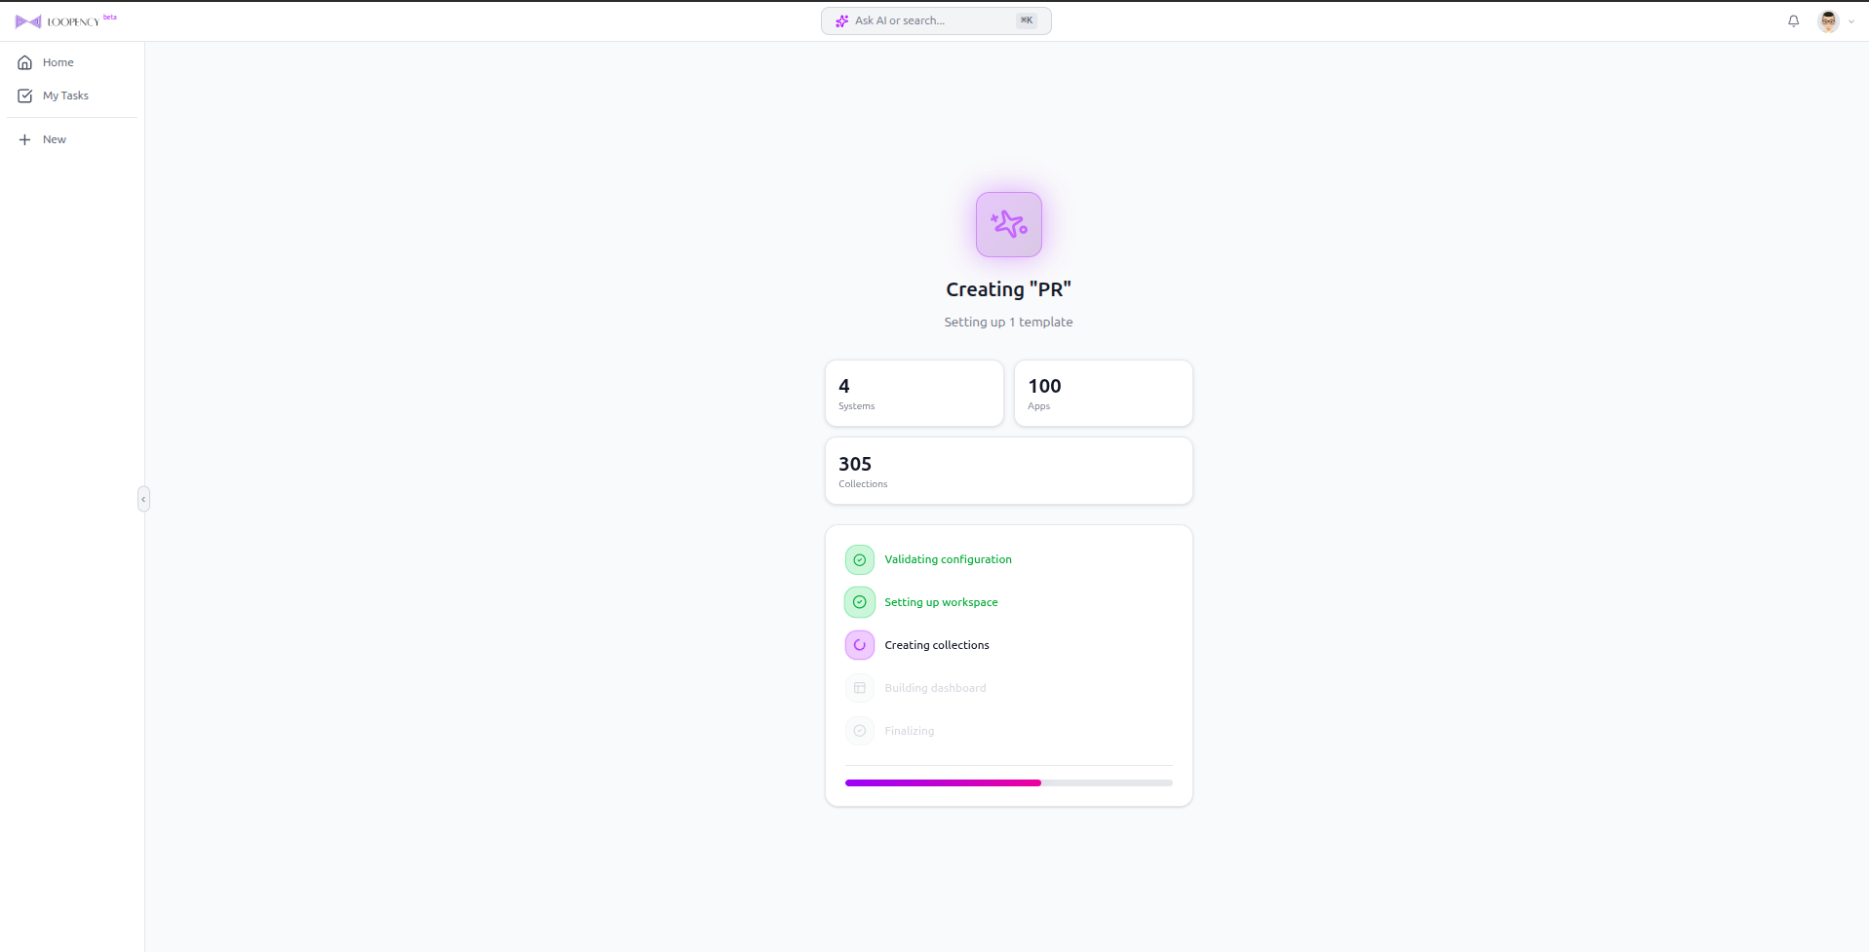The width and height of the screenshot is (1869, 952).
Task: Click the My Tasks checklist icon
Action: [24, 95]
